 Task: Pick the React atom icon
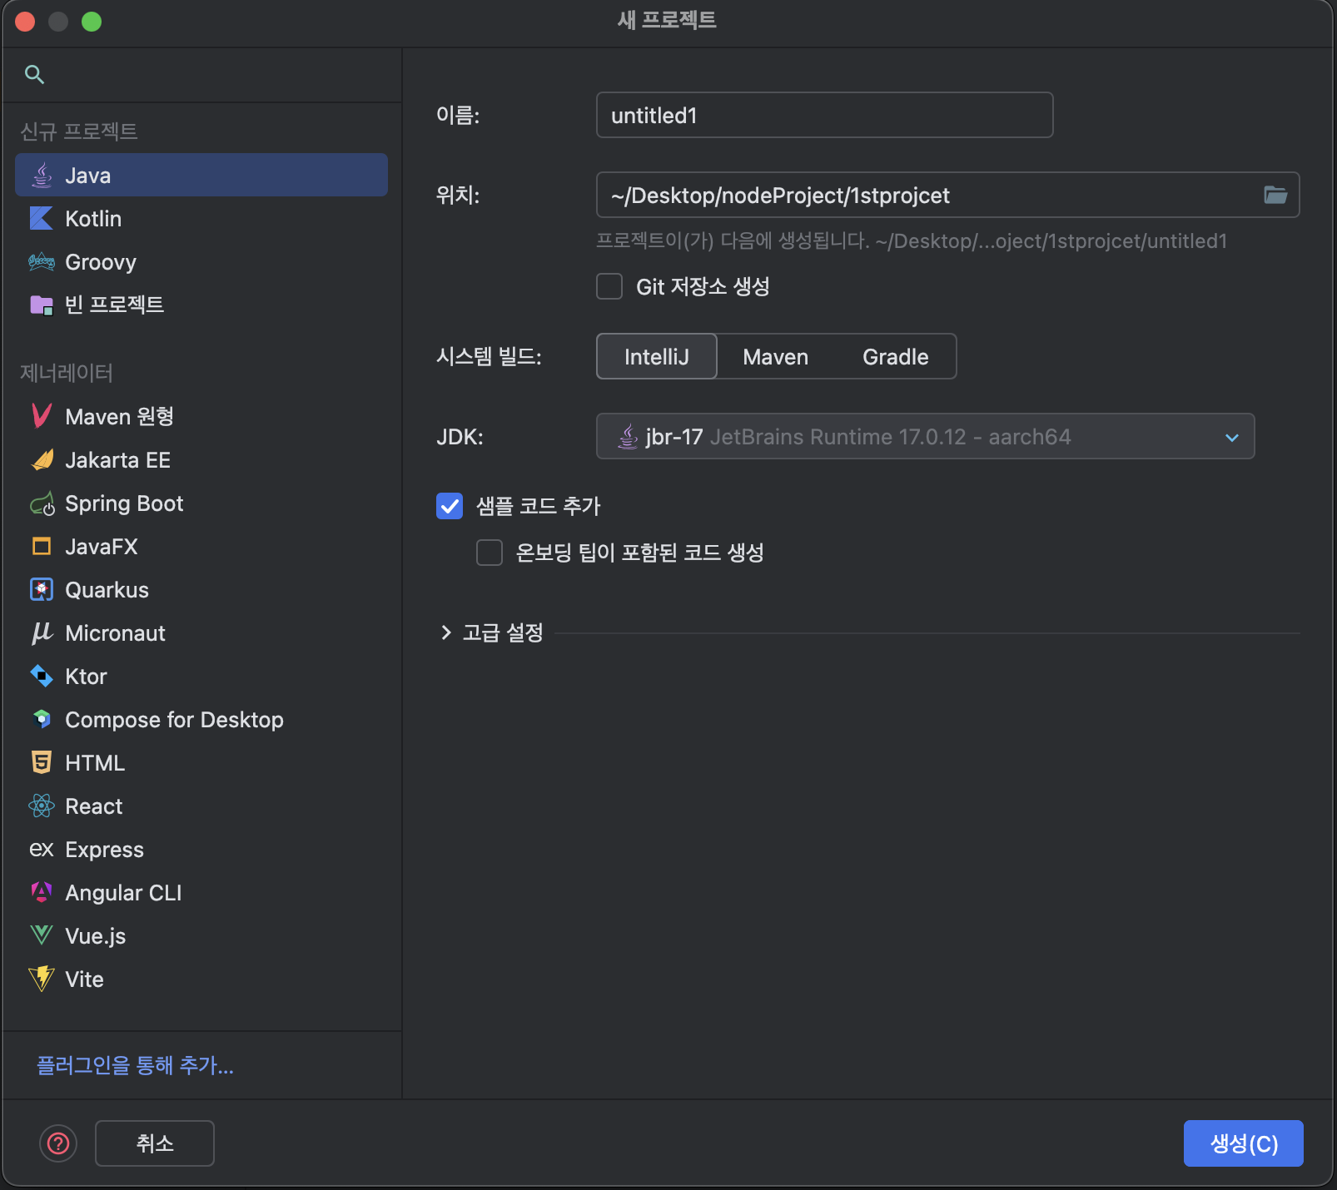[42, 806]
